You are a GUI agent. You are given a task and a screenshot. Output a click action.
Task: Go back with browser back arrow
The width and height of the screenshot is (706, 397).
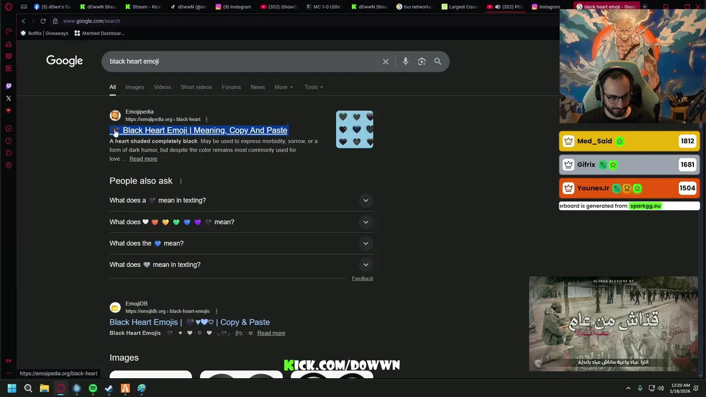23,21
